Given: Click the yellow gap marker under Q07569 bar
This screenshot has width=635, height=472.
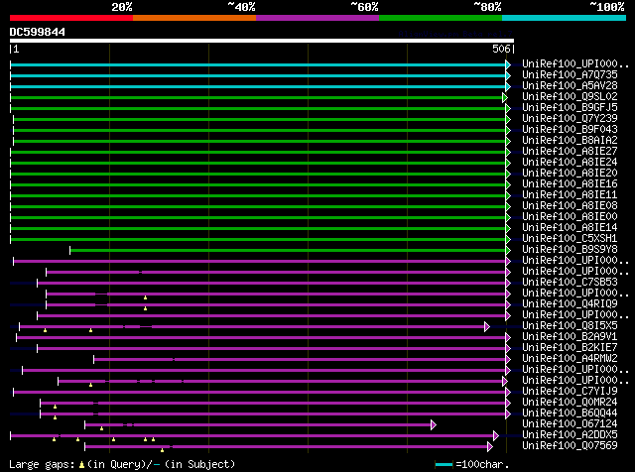Looking at the screenshot, I should [x=162, y=450].
